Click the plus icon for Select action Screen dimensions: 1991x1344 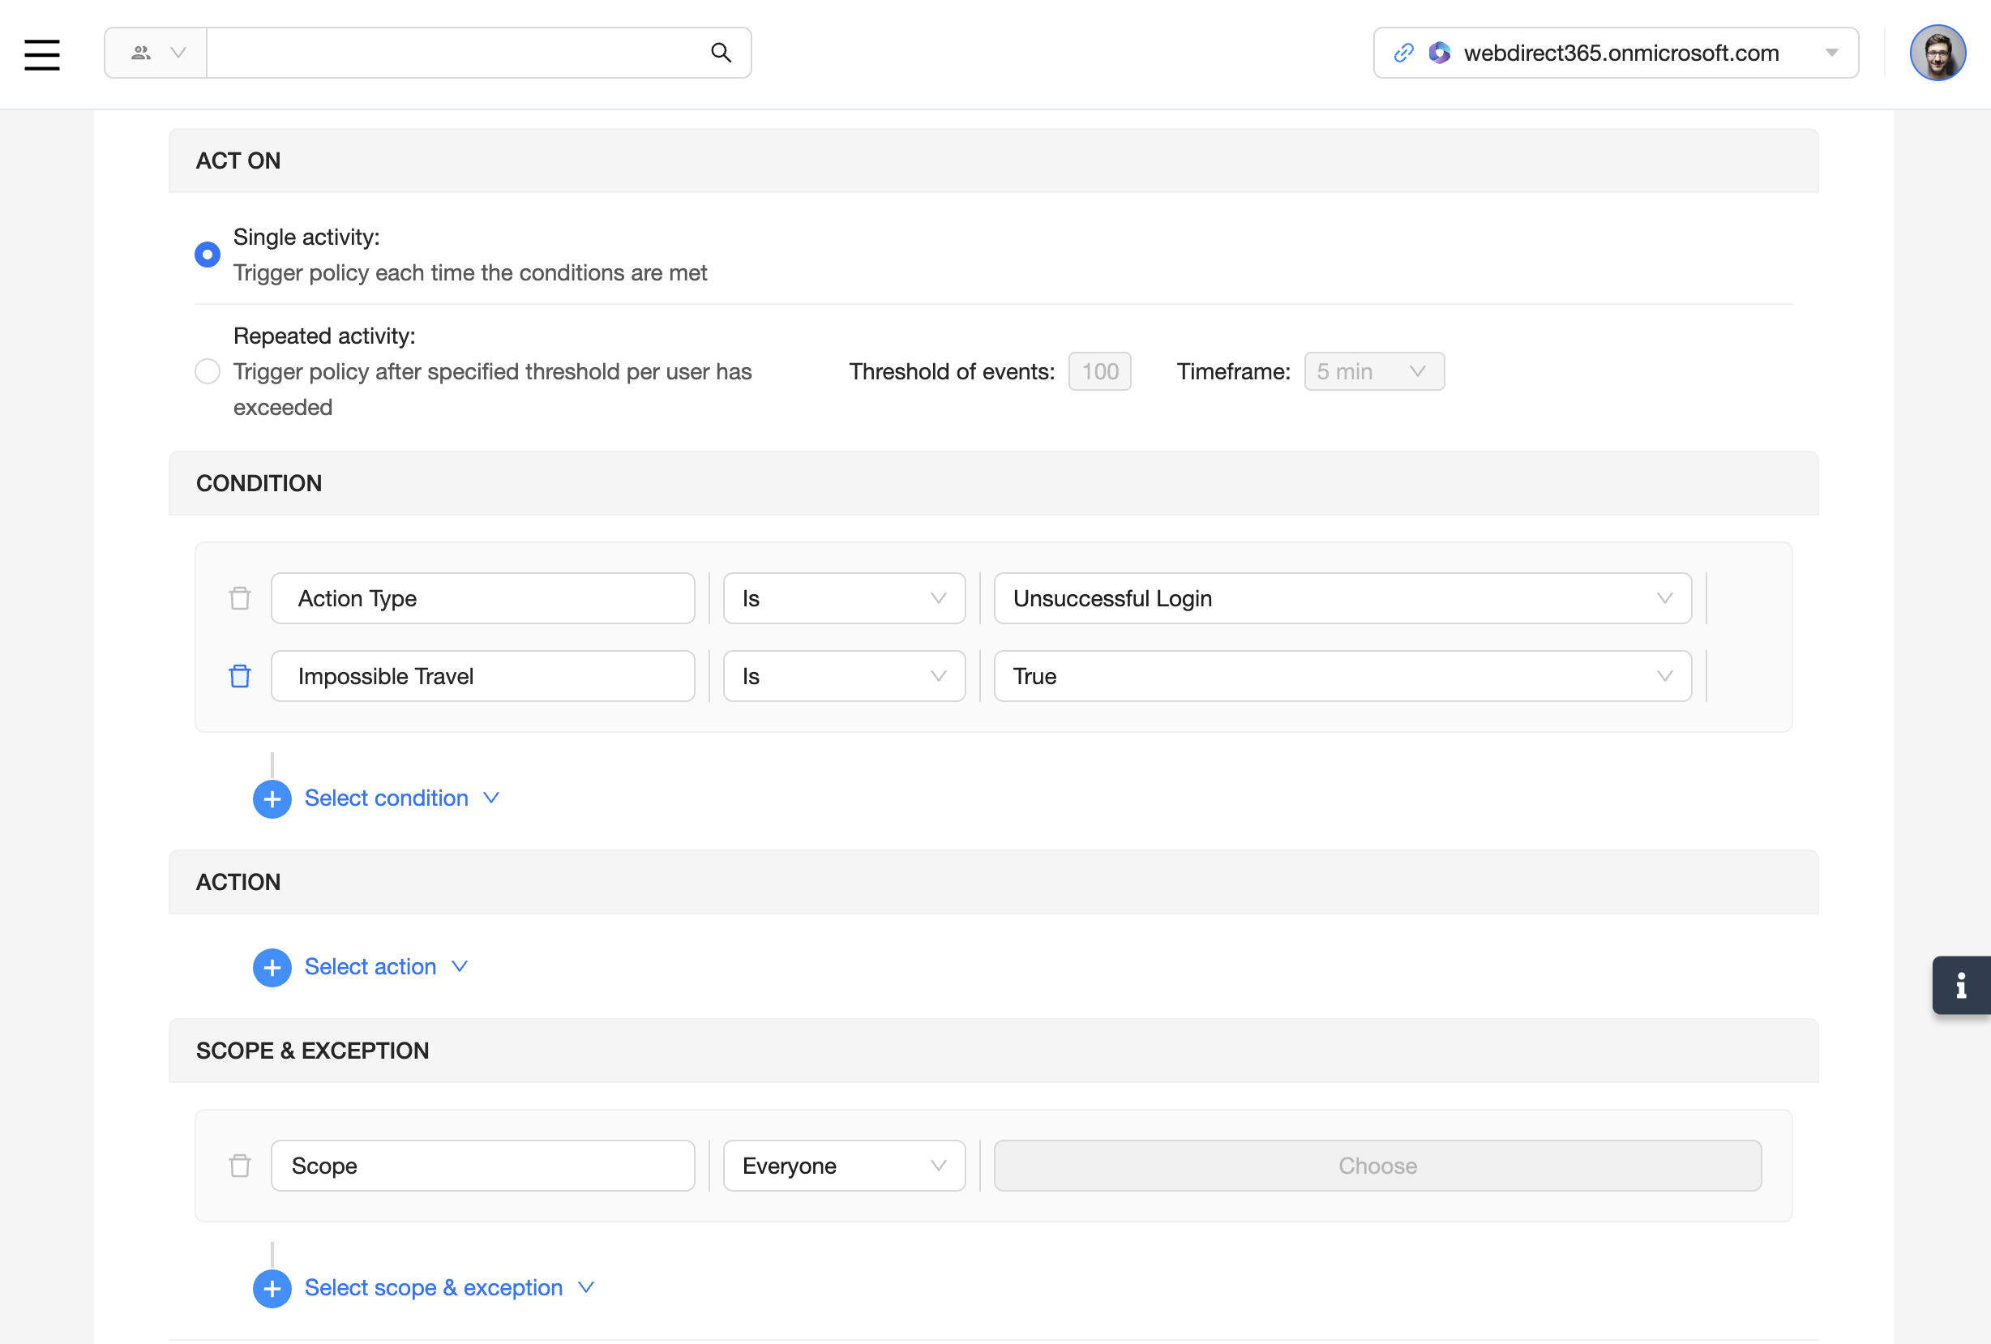click(272, 967)
